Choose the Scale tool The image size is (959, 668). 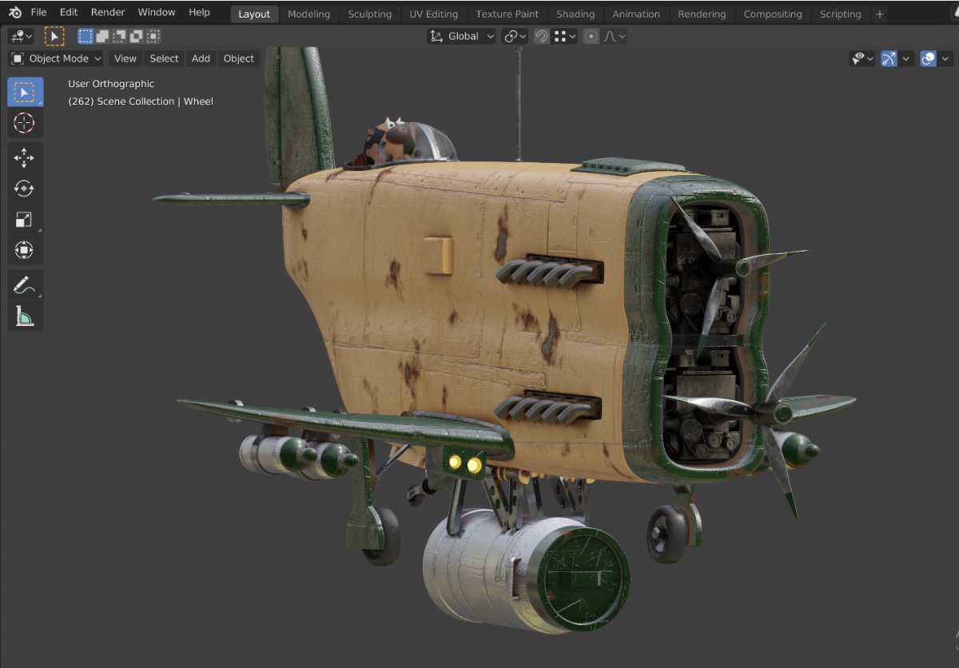coord(25,220)
